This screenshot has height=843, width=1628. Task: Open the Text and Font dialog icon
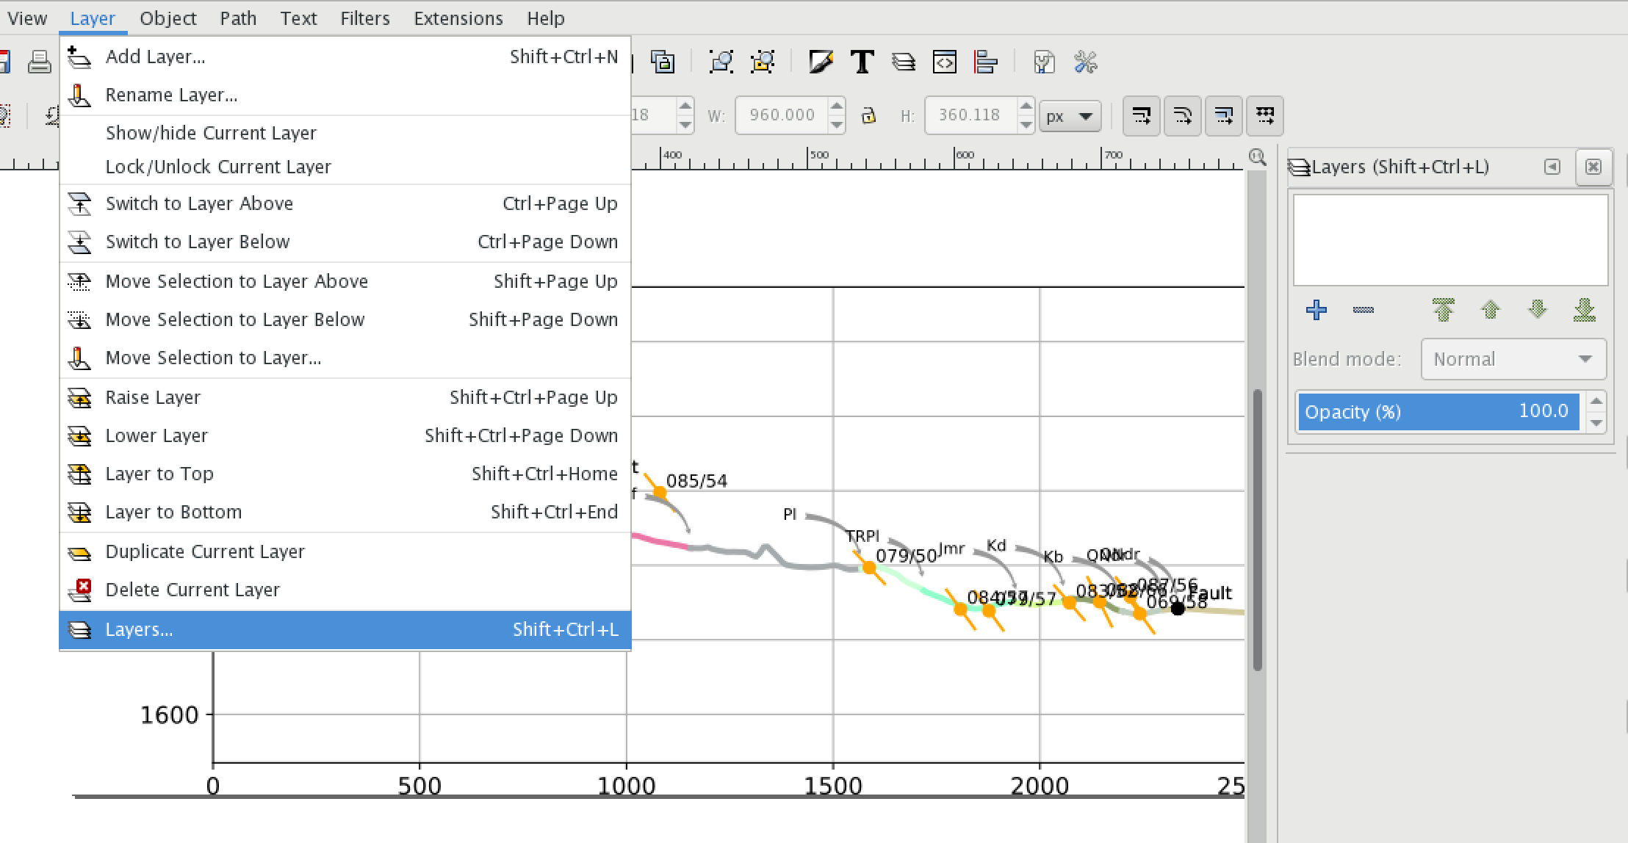862,62
